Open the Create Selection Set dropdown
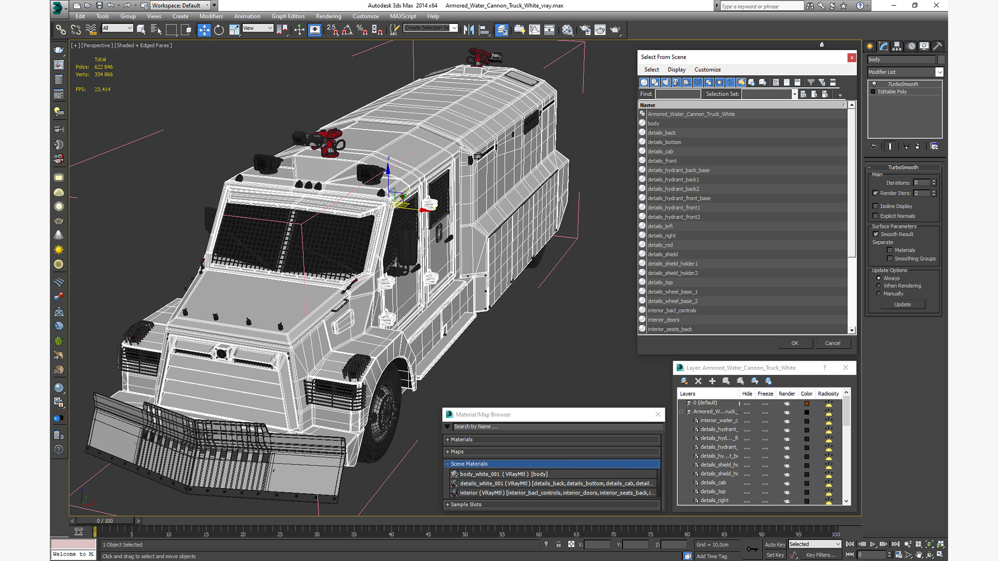This screenshot has width=998, height=561. [x=454, y=28]
